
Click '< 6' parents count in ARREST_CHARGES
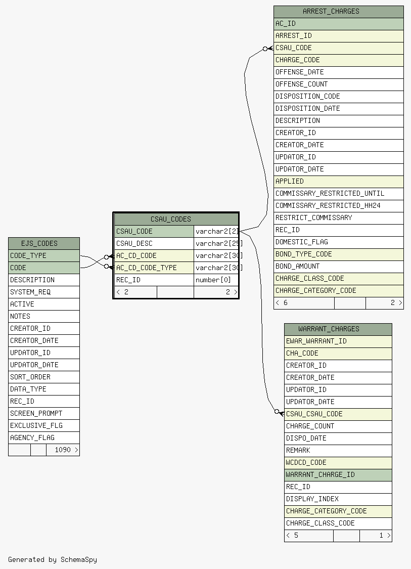coord(304,303)
